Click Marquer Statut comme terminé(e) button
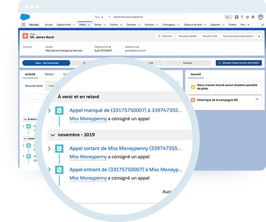The width and height of the screenshot is (266, 222). click(239, 63)
